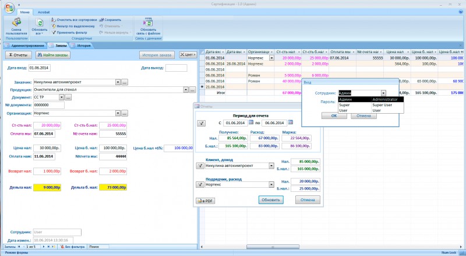Open the Меню ribbon tab

(24, 12)
